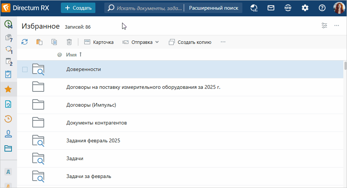This screenshot has width=347, height=188.
Task: Open toolbar overflow menu after Создать копию
Action: (x=223, y=42)
